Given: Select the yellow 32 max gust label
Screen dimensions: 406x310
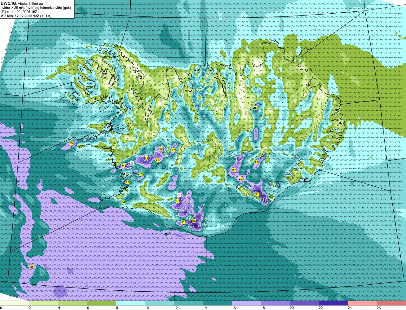Looking at the screenshot, I should (x=161, y=149).
